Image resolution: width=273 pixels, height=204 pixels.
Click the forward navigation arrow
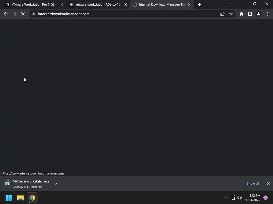click(x=14, y=14)
